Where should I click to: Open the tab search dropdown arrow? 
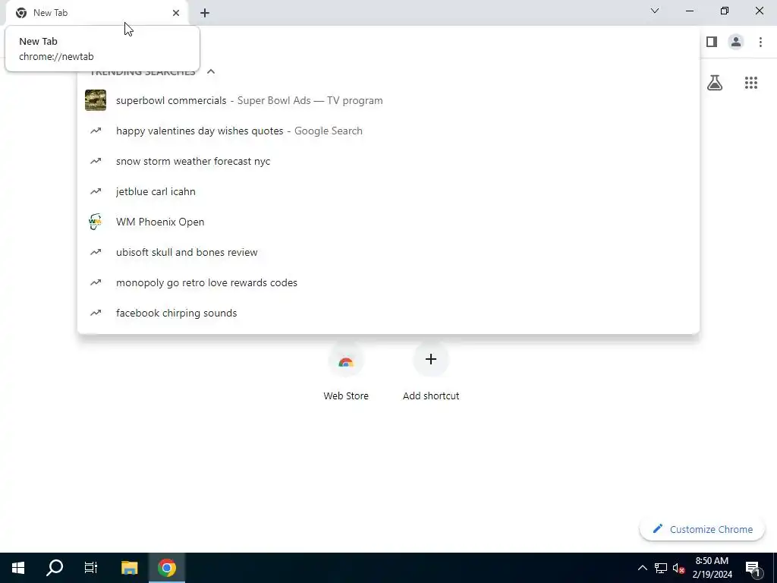(x=655, y=11)
